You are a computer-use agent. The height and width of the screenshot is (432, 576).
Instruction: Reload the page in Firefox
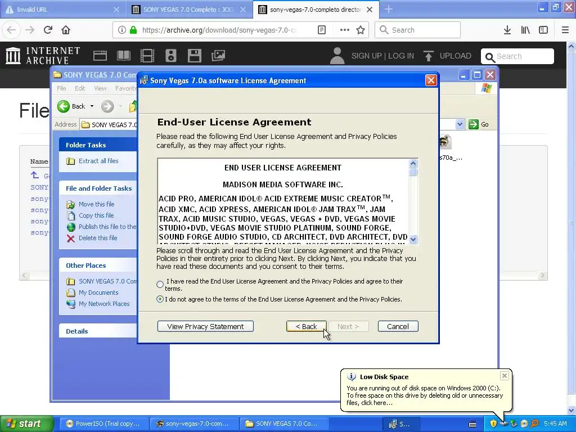pos(48,30)
